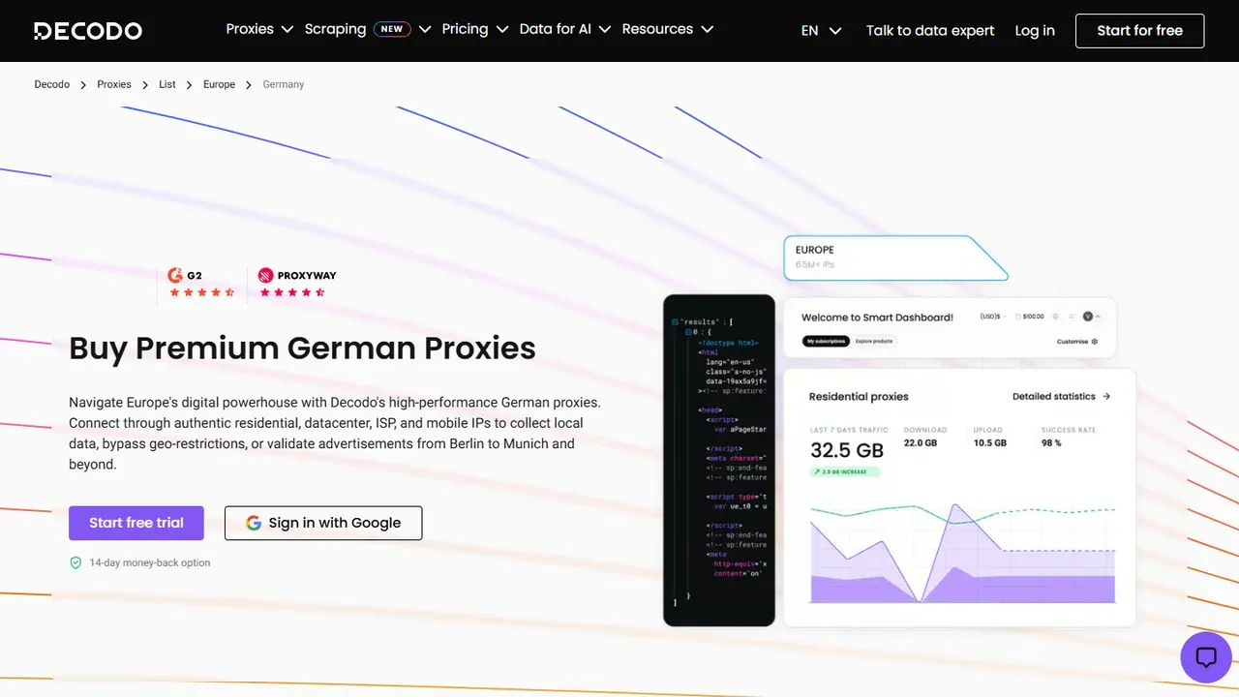Go to Proxies breadcrumb link

[114, 84]
